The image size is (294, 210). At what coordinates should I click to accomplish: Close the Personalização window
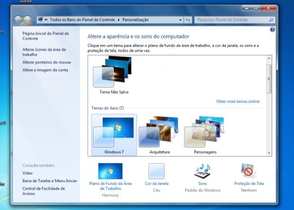click(x=268, y=8)
